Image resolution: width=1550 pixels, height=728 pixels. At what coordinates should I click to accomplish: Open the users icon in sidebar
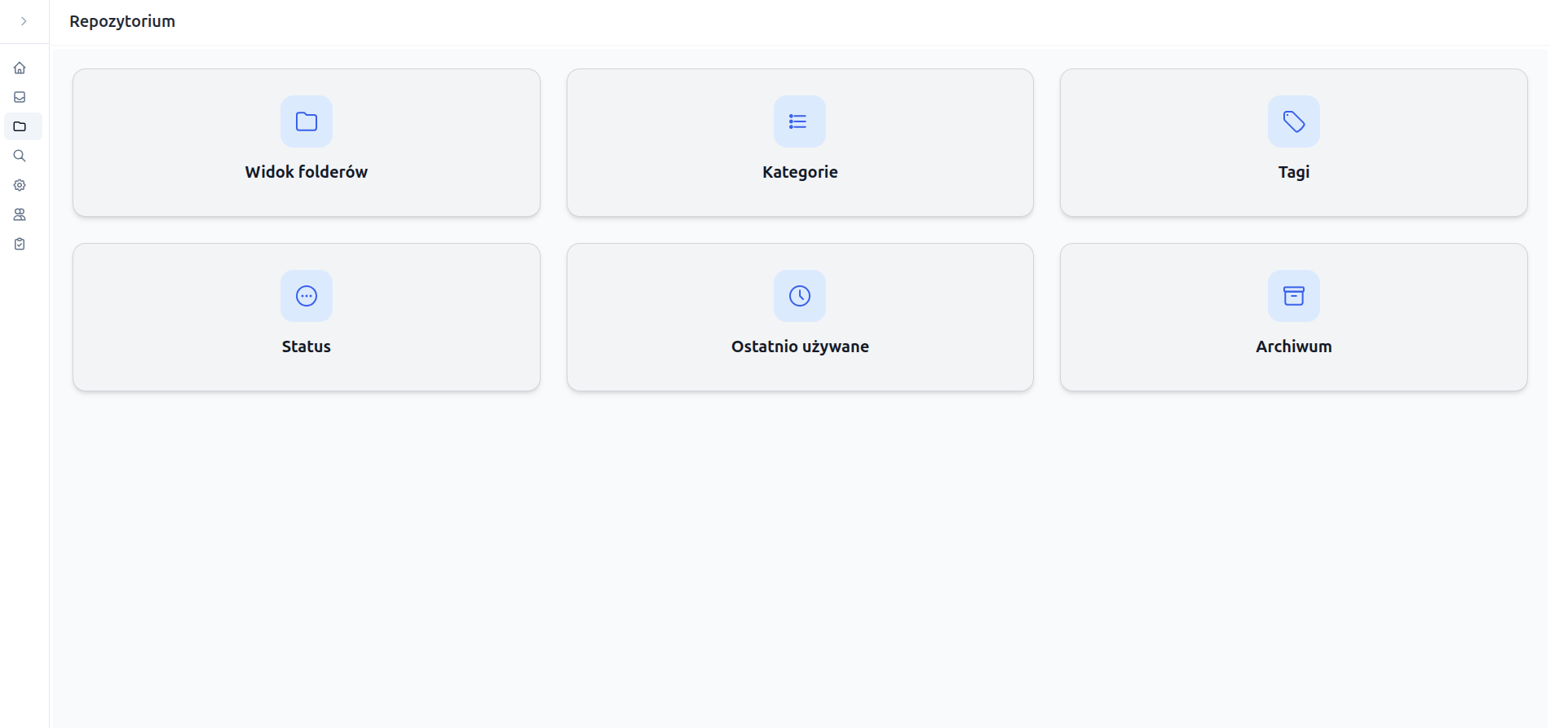point(20,214)
